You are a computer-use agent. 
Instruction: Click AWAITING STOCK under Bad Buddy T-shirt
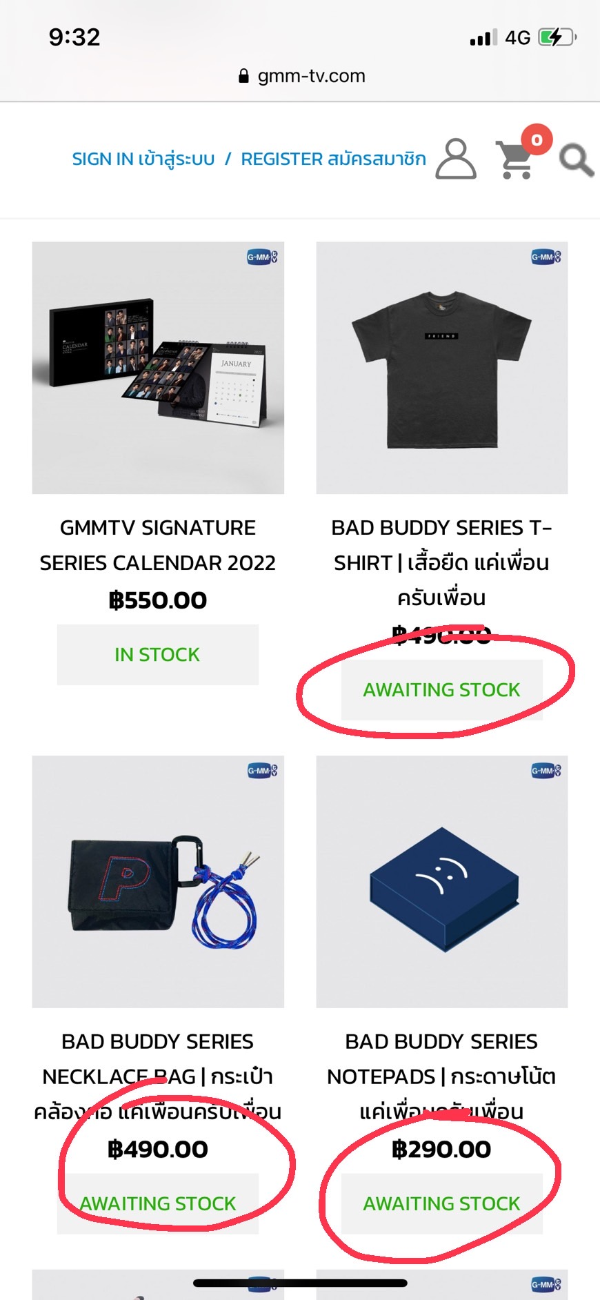click(x=441, y=690)
